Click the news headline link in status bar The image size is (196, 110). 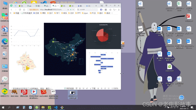coord(33,88)
